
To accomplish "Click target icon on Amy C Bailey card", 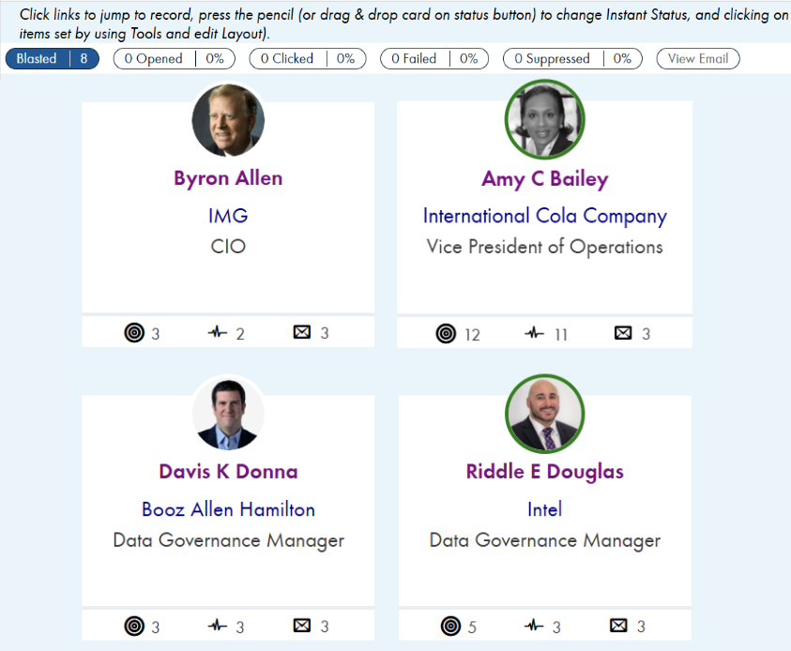I will [447, 333].
